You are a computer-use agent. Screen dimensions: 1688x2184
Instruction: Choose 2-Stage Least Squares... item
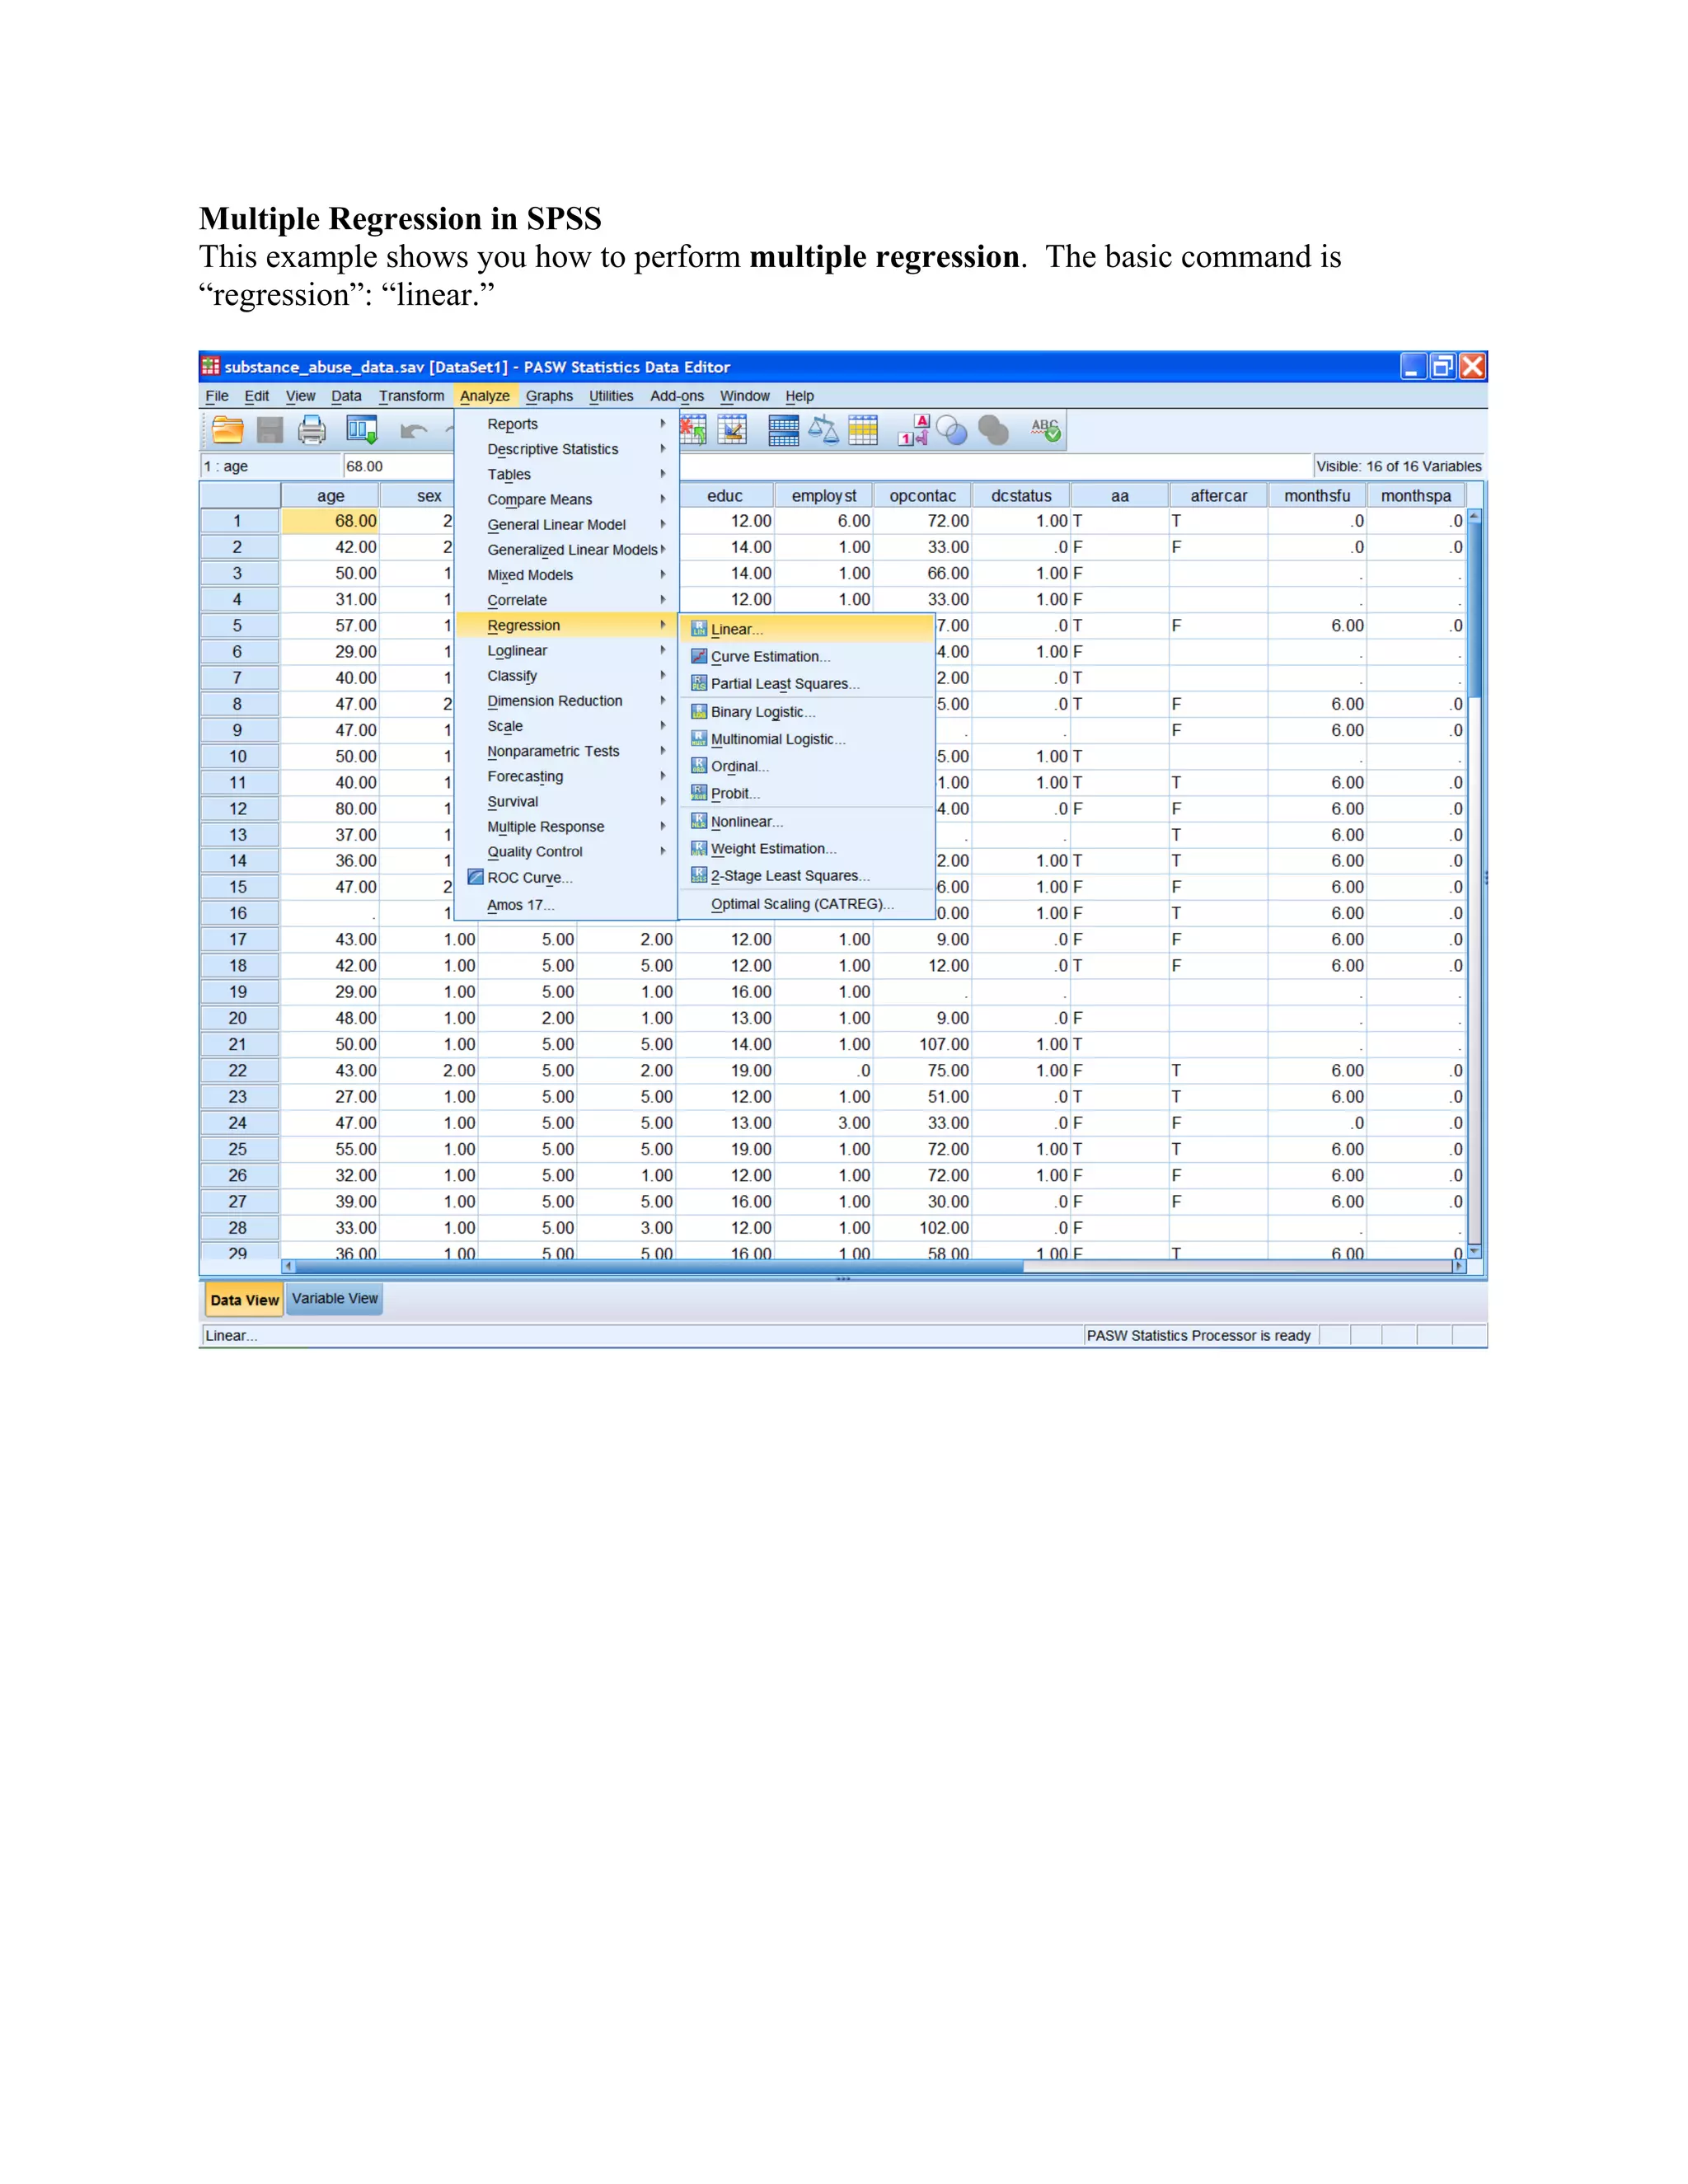[806, 876]
